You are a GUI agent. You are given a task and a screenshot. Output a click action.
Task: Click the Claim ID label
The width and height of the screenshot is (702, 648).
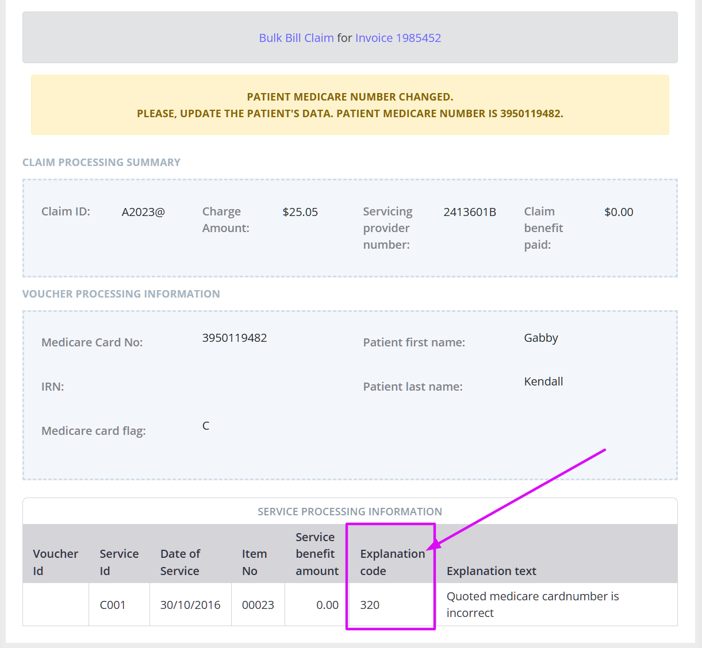[x=66, y=211]
